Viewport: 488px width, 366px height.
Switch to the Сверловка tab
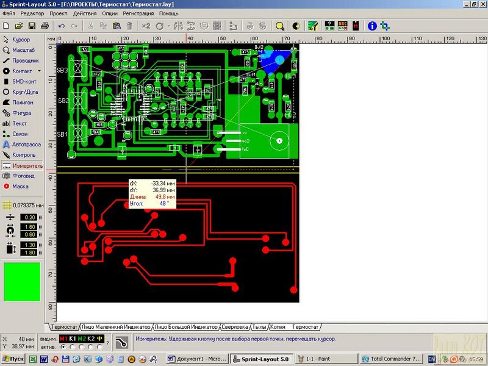(235, 327)
